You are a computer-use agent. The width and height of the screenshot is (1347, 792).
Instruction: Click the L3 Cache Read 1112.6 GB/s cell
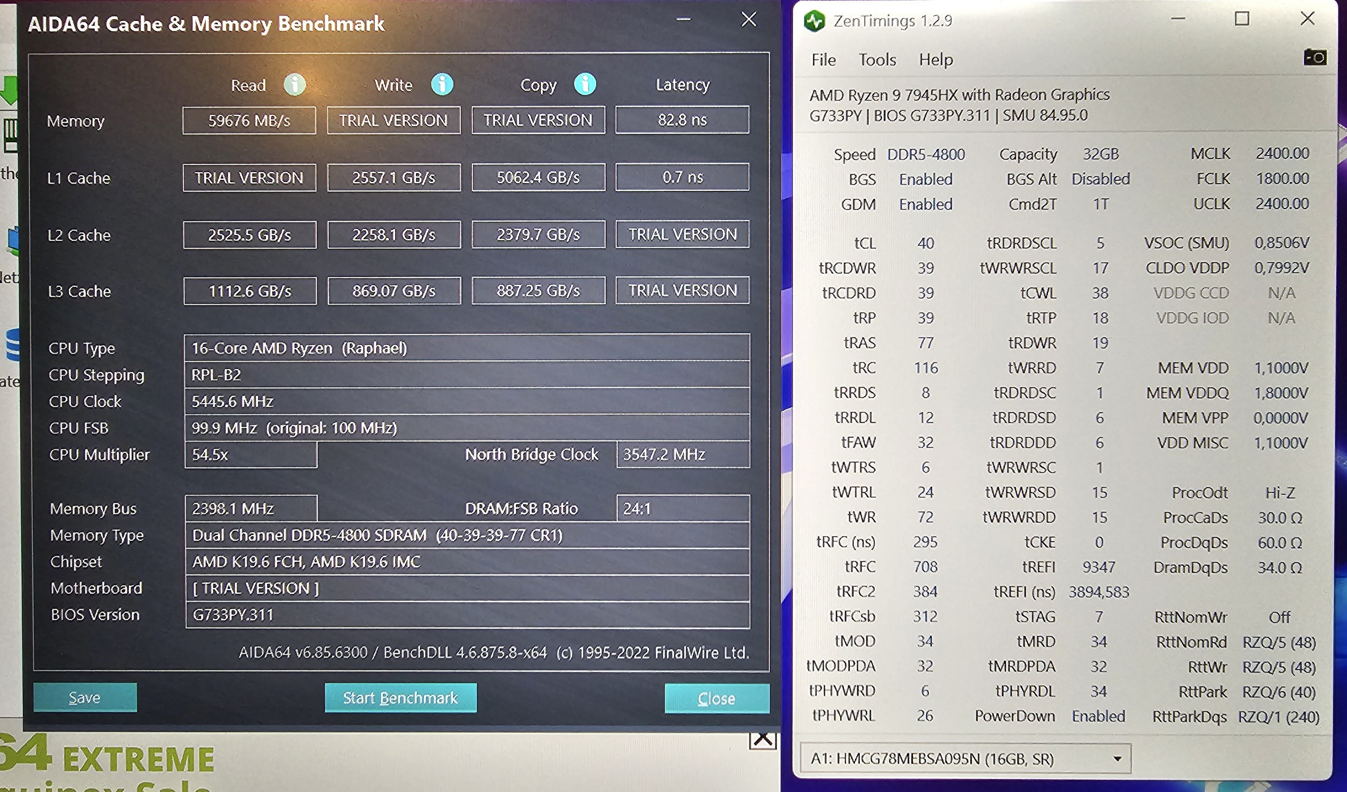250,291
